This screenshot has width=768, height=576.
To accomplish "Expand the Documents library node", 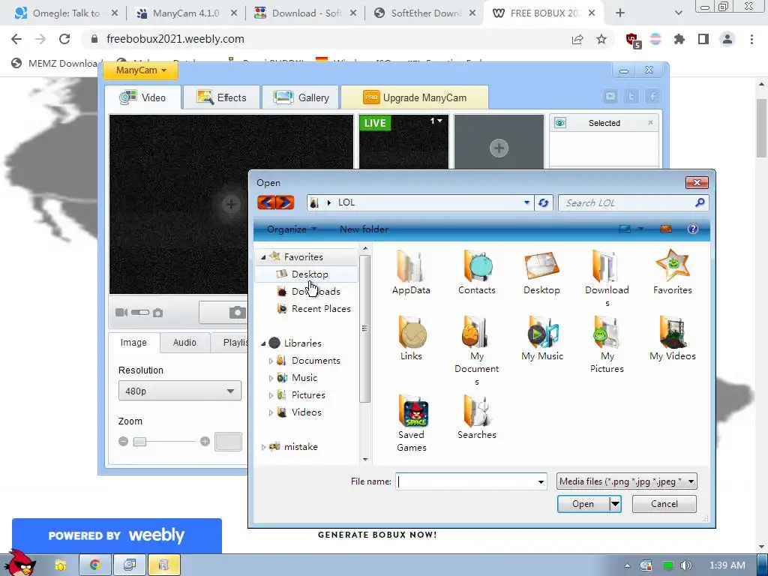I will click(271, 361).
